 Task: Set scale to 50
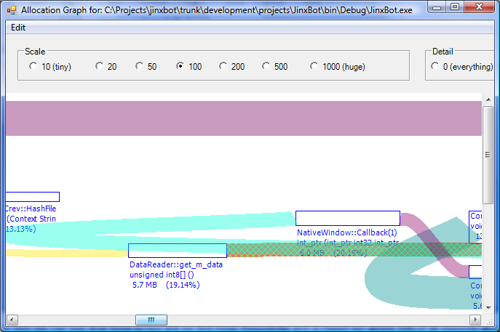(139, 66)
